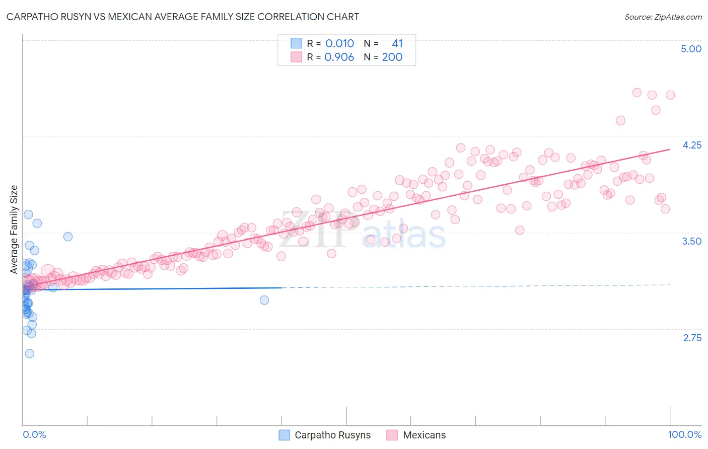Viewport: 708px width, 449px height.
Task: Click the 4.25 y-axis tick label
Action: (x=691, y=145)
